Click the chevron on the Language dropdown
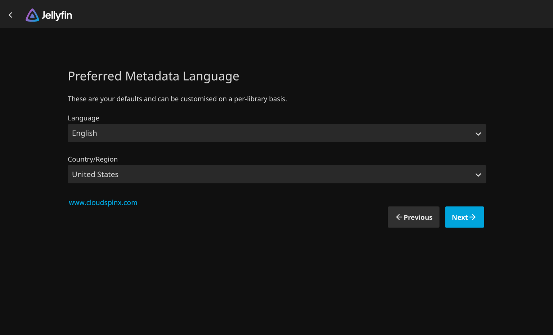 [478, 133]
